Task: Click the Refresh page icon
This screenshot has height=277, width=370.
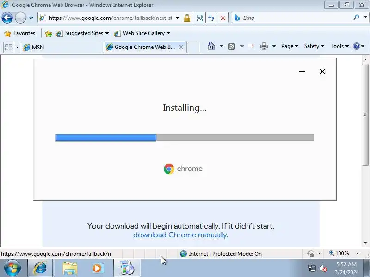Action: 211,18
